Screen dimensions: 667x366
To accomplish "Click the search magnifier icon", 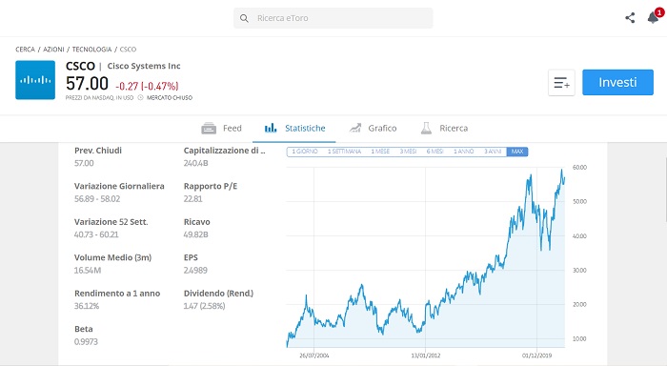I will point(244,18).
